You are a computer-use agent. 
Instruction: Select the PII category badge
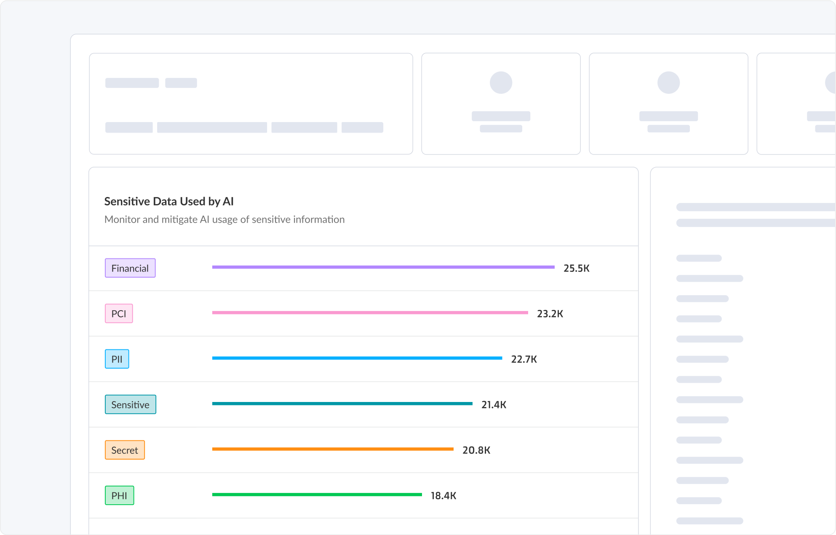117,359
